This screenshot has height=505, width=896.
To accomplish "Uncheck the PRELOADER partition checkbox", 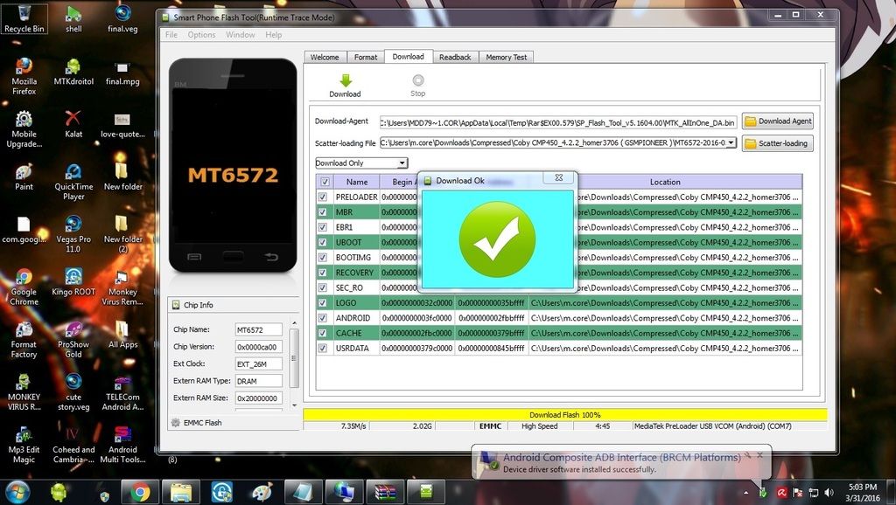I will pos(323,197).
